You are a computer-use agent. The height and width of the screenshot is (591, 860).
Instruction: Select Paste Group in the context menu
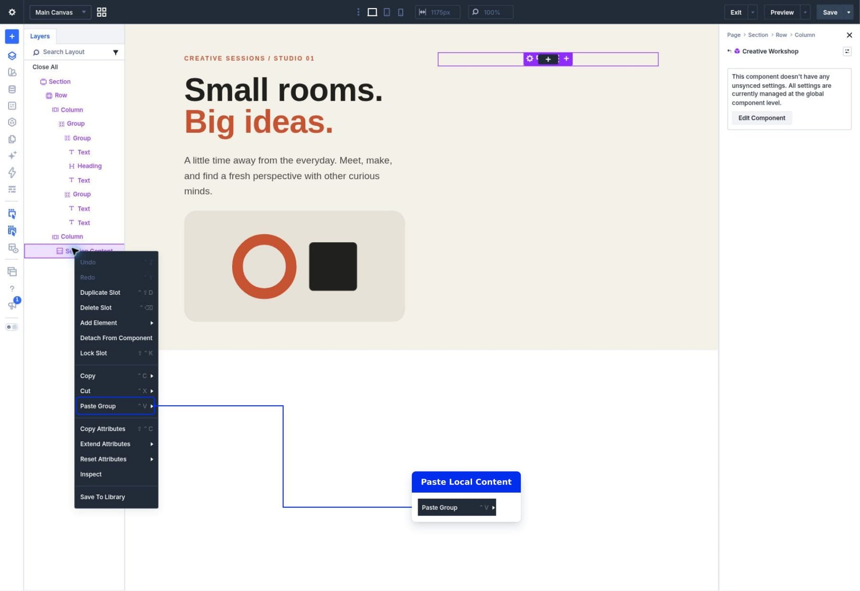point(115,406)
